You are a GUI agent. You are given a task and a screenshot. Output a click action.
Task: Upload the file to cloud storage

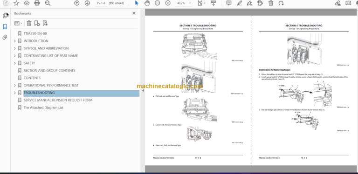27,3
